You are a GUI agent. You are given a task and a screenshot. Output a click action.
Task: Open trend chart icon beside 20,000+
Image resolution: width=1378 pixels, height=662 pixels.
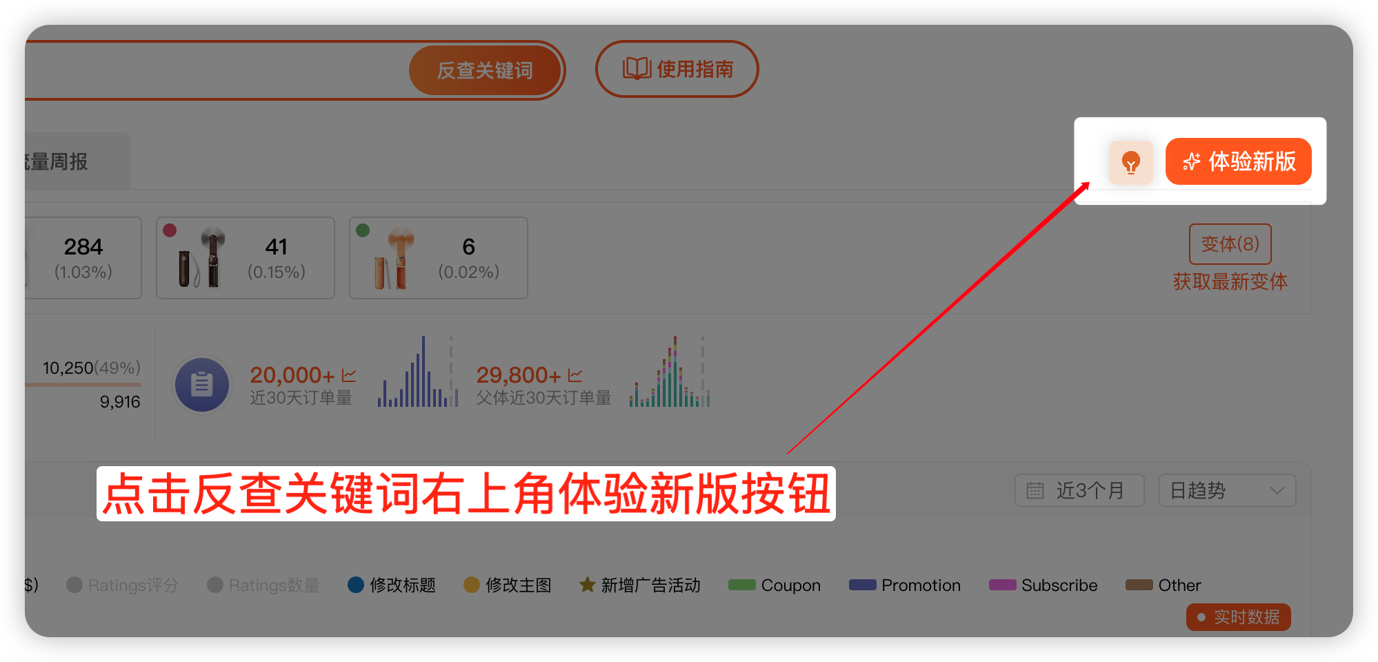tap(349, 375)
